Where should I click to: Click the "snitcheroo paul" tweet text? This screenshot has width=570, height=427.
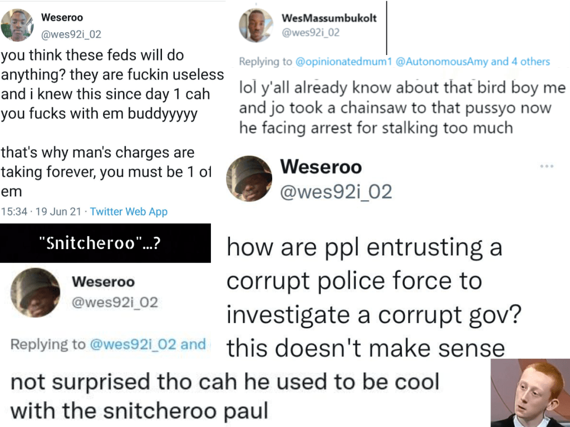pos(225,396)
